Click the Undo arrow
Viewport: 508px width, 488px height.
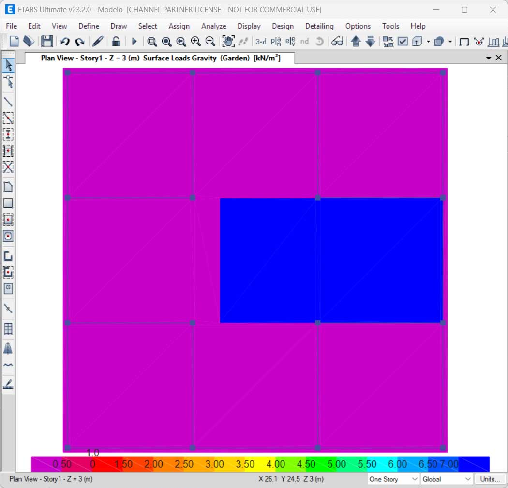point(65,42)
